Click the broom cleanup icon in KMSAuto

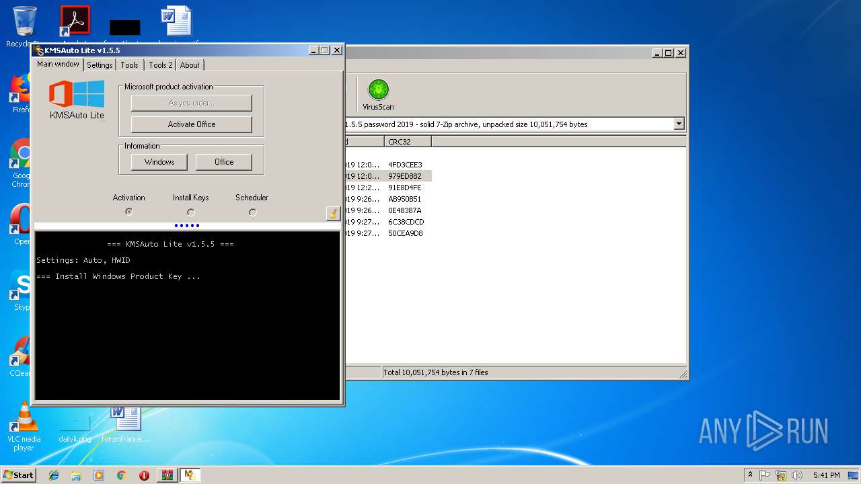point(332,213)
